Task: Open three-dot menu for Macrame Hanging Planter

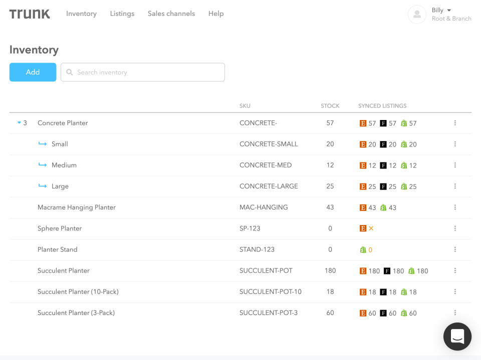Action: coord(455,207)
